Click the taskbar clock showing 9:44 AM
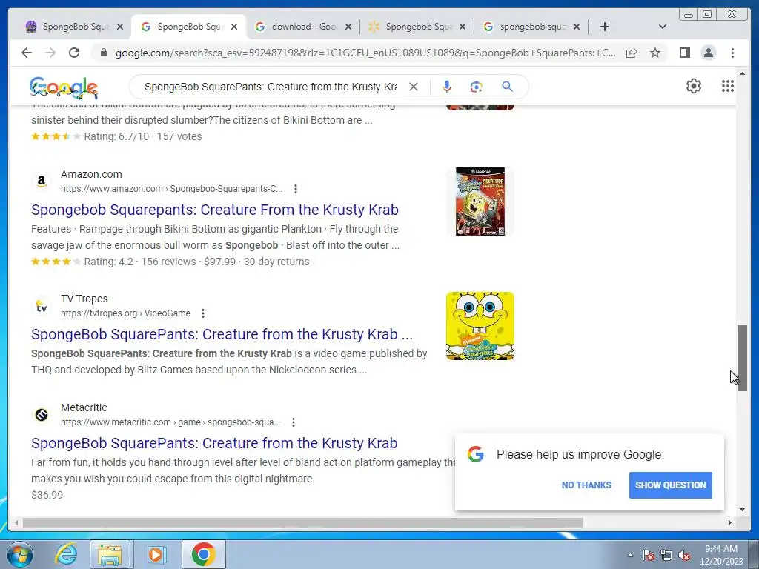This screenshot has height=569, width=759. (x=720, y=555)
